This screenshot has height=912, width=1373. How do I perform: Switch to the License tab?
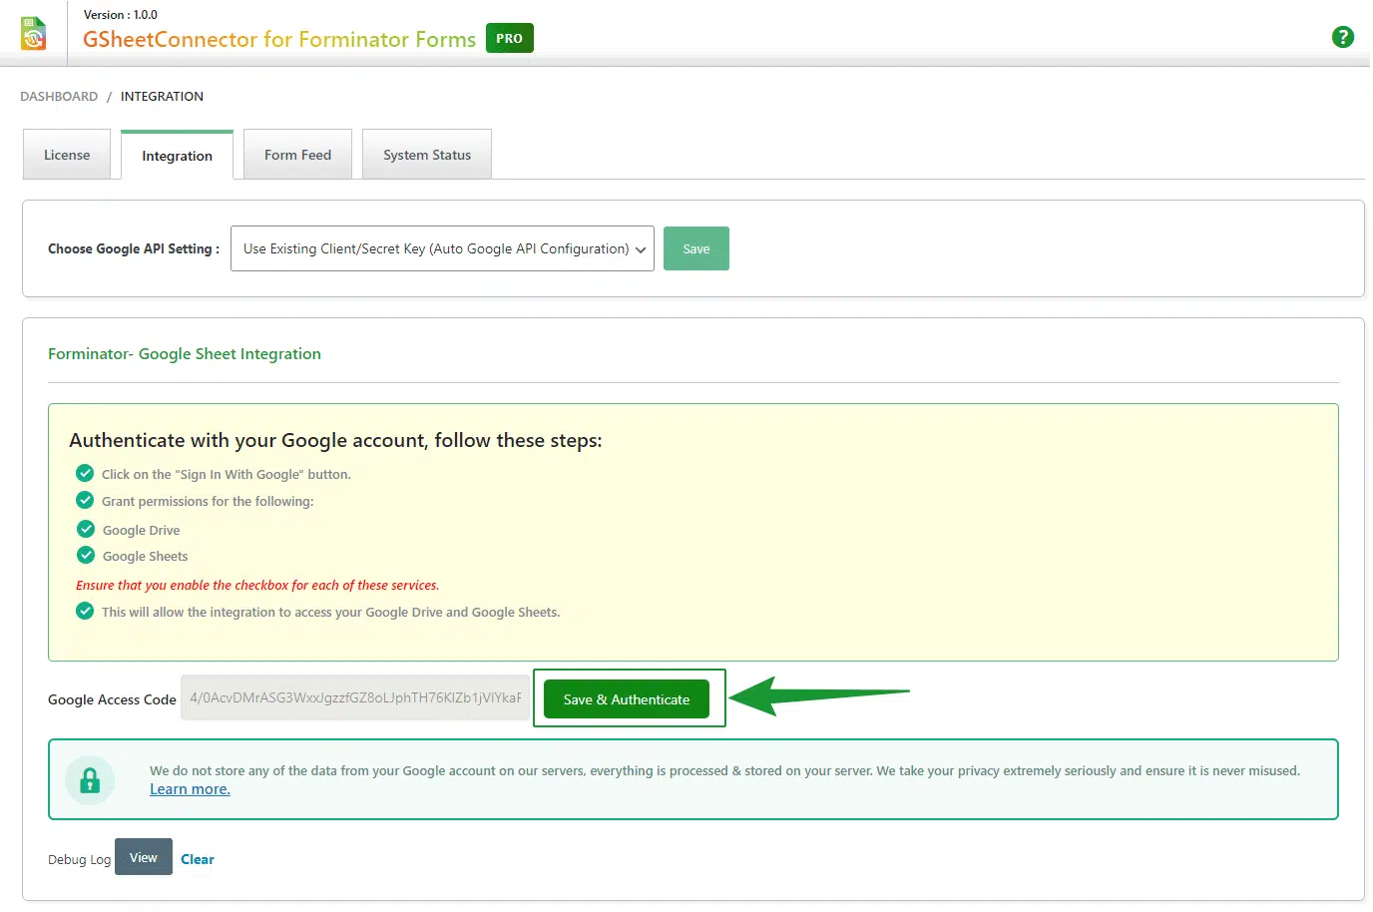[67, 155]
